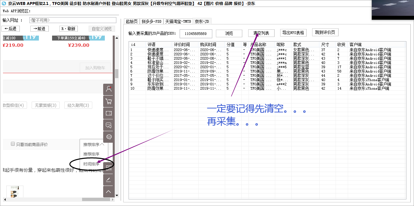
Task: Select row 7 comment 这个价位...
Action: (x=158, y=75)
